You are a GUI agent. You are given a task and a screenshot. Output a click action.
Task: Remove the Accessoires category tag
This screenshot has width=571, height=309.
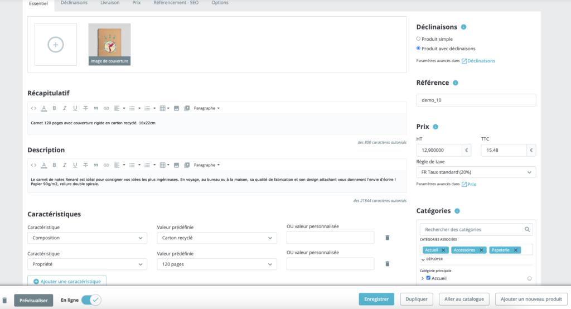[481, 250]
